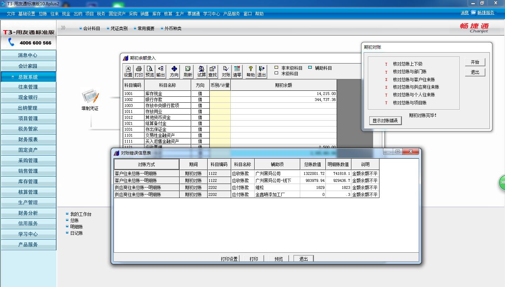Open the 窗口 menu
This screenshot has width=505, height=287.
[x=248, y=14]
